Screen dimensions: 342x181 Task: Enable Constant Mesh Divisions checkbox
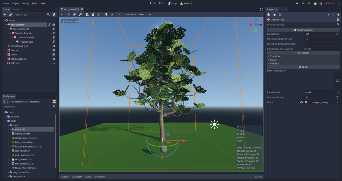pos(306,49)
